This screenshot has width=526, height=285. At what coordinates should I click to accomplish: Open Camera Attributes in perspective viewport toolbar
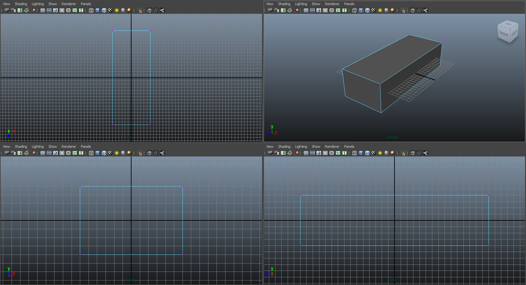tap(277, 10)
